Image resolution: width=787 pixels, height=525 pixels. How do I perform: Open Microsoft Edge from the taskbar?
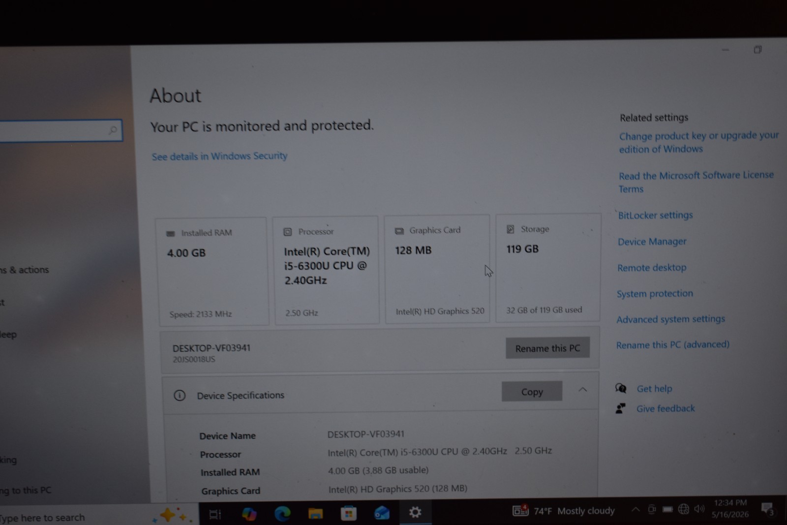click(x=282, y=513)
